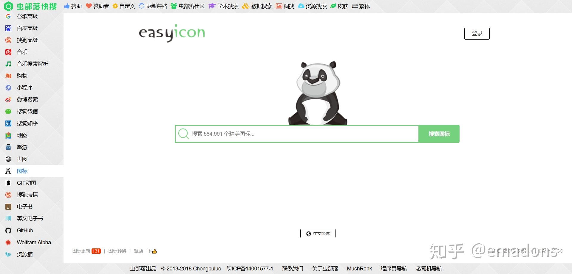The image size is (572, 274).
Task: Toggle 繁体 traditional Chinese
Action: pyautogui.click(x=361, y=6)
